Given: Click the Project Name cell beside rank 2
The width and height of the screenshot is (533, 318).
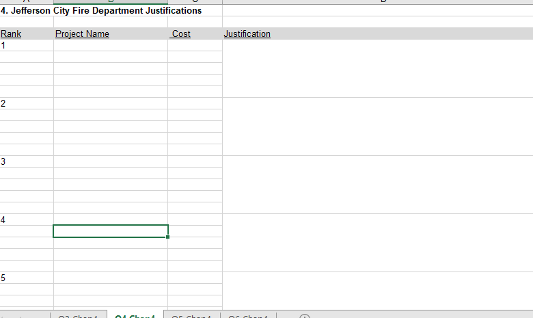Looking at the screenshot, I should (x=111, y=103).
